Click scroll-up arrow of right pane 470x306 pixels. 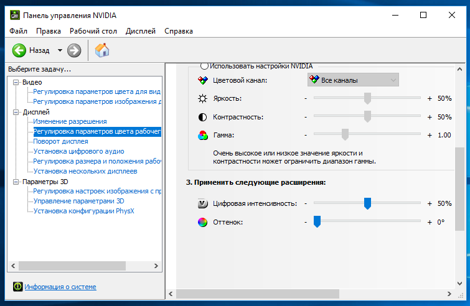[x=459, y=70]
